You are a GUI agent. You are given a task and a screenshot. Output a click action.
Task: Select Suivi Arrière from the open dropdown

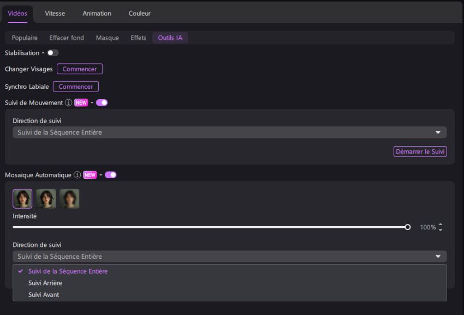44,283
